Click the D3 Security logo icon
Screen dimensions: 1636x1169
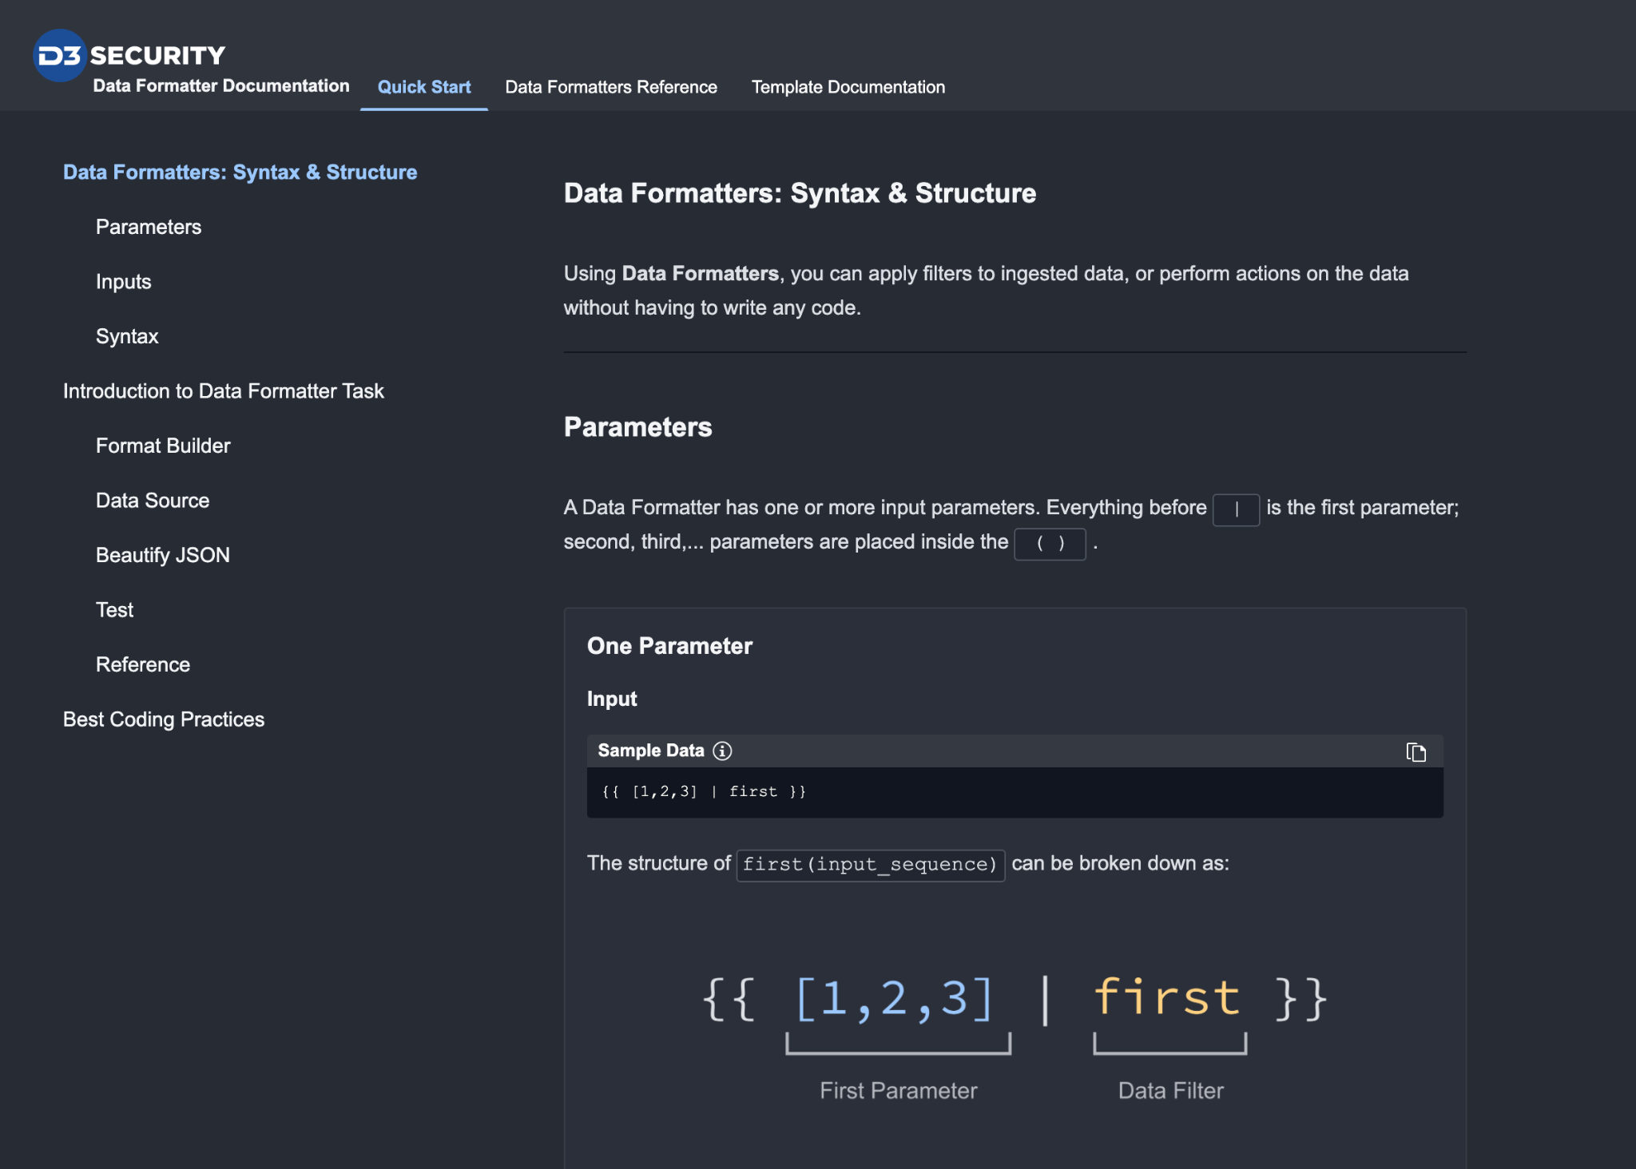pos(60,55)
